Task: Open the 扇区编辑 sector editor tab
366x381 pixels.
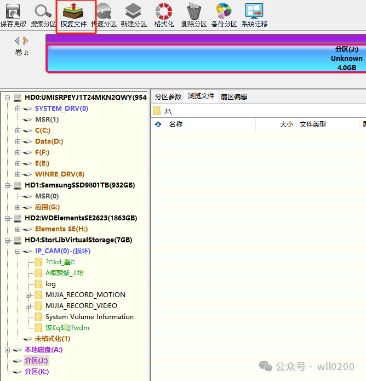Action: (x=233, y=96)
